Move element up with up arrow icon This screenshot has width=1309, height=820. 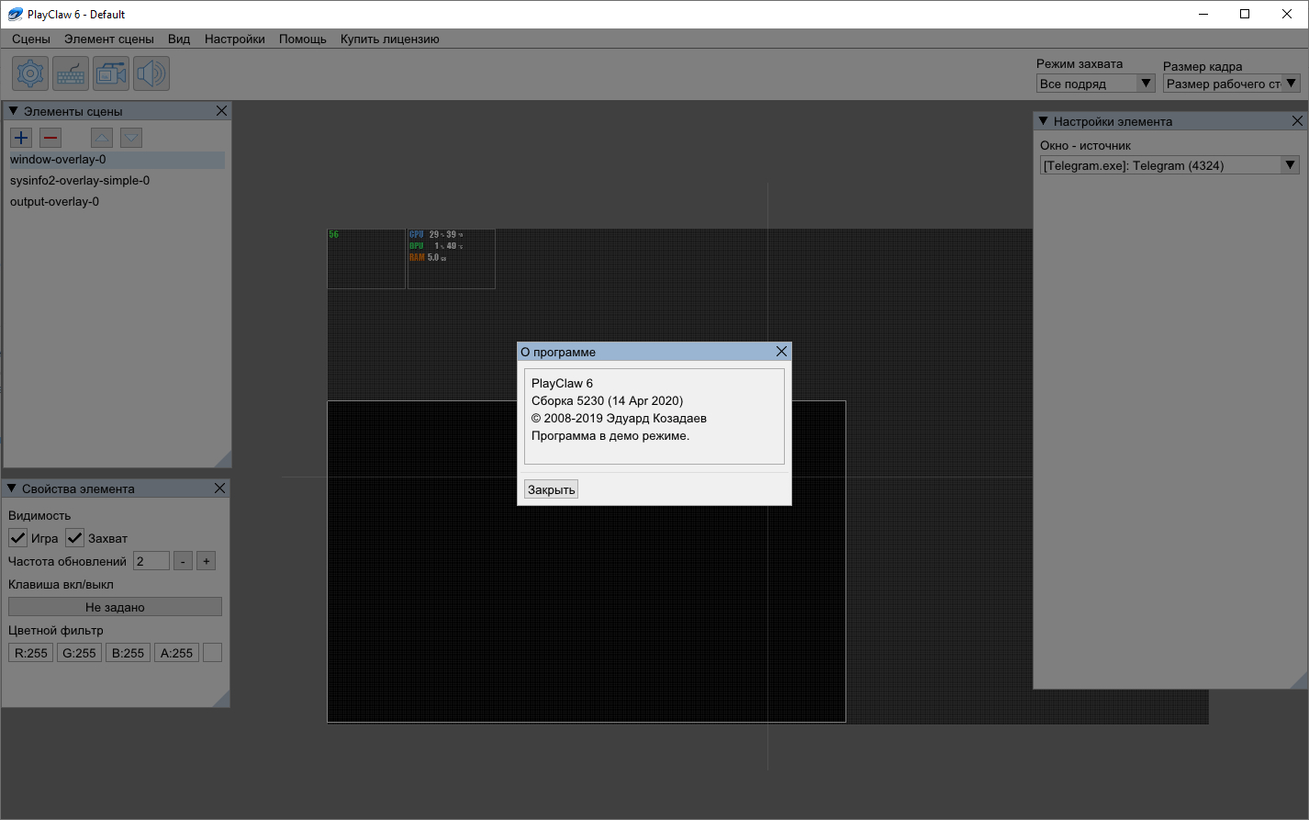pyautogui.click(x=102, y=138)
